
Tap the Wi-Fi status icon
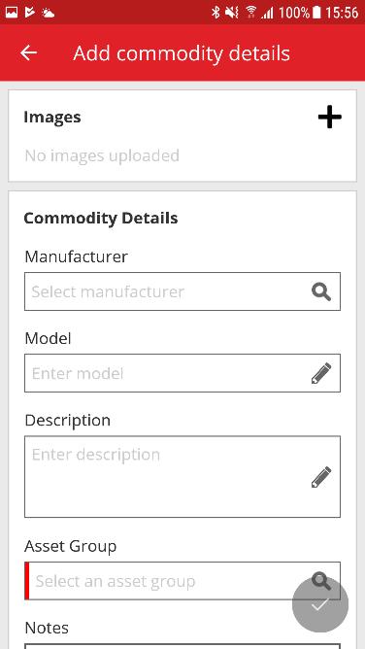click(250, 12)
